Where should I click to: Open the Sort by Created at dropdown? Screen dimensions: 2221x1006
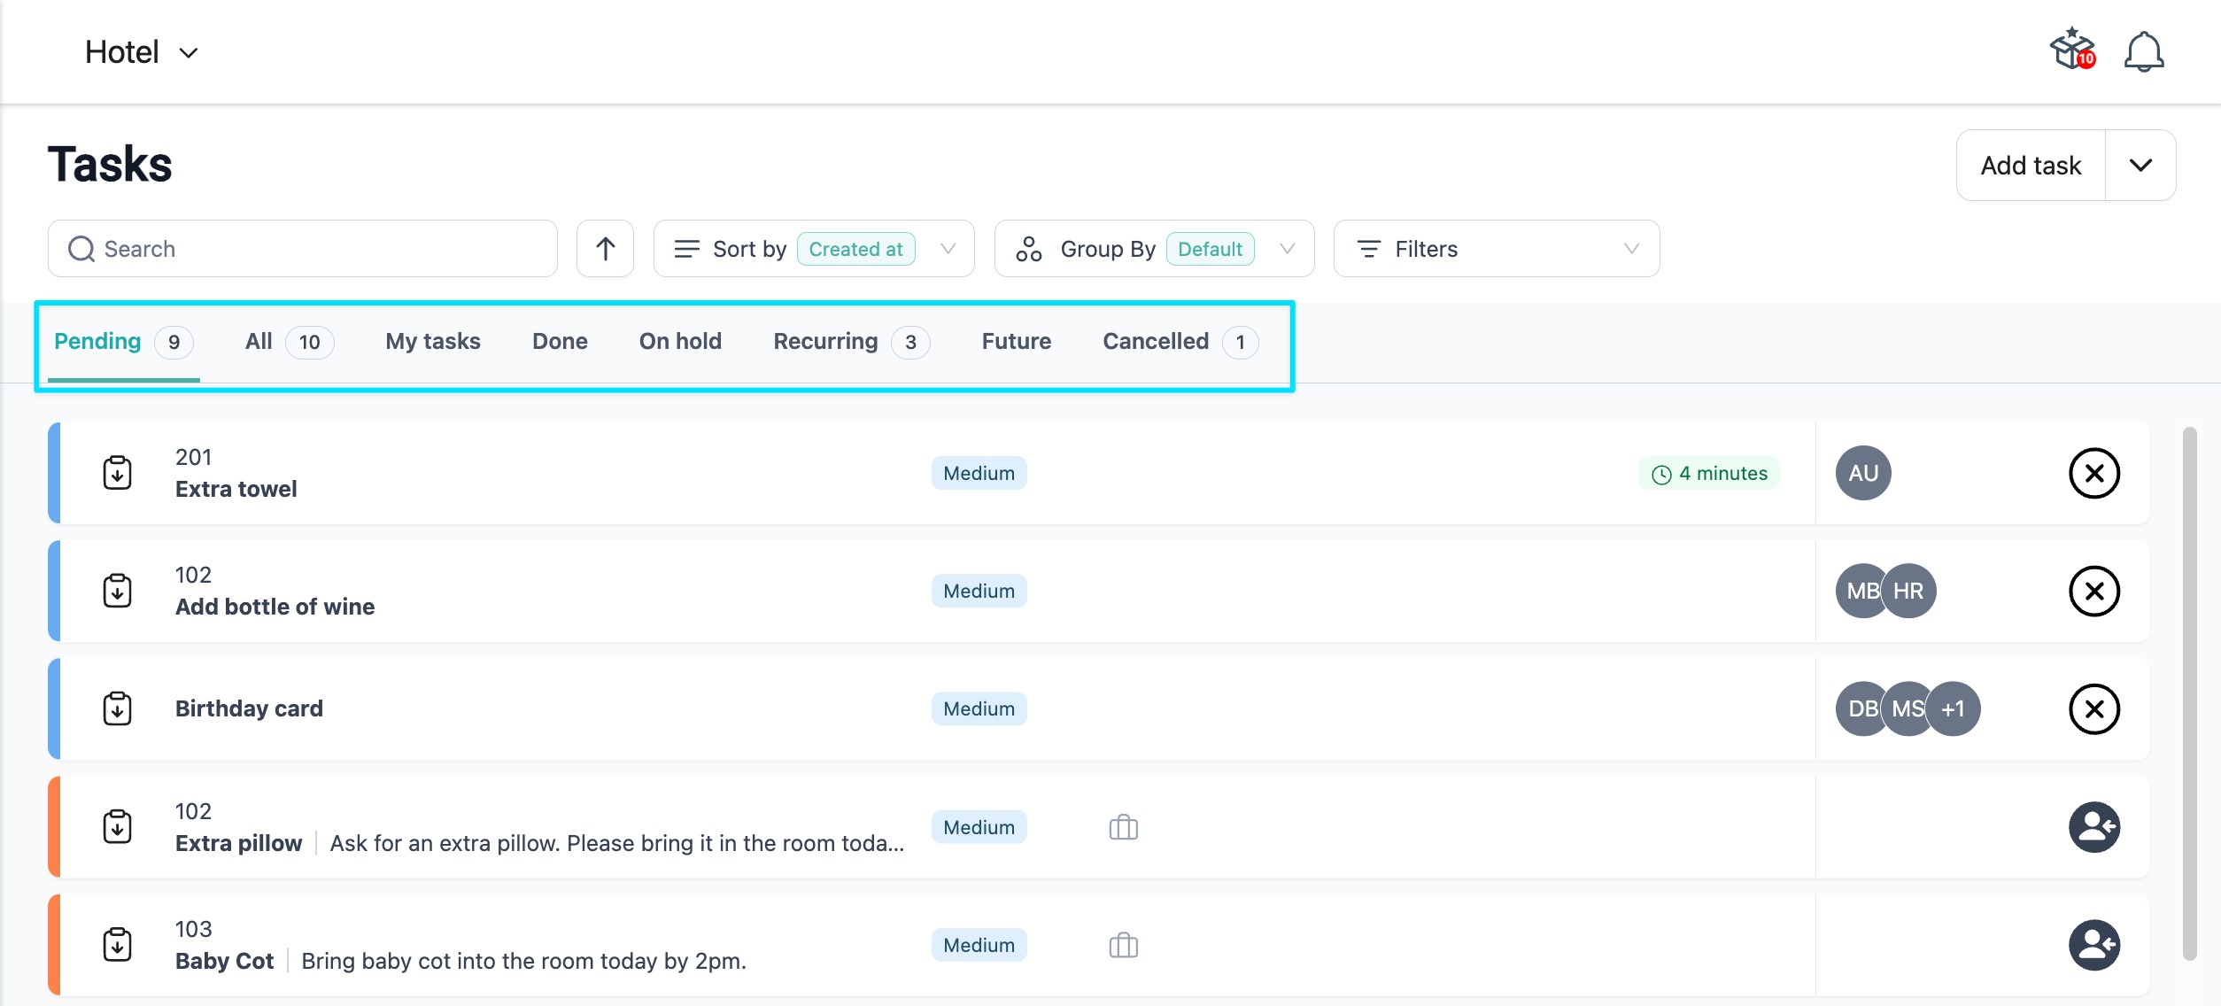click(813, 249)
